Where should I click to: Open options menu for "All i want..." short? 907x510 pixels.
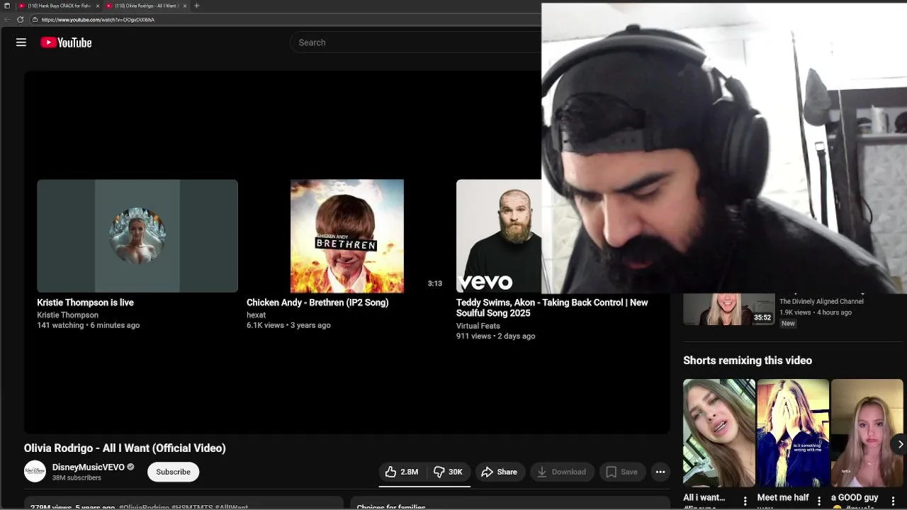pyautogui.click(x=745, y=501)
